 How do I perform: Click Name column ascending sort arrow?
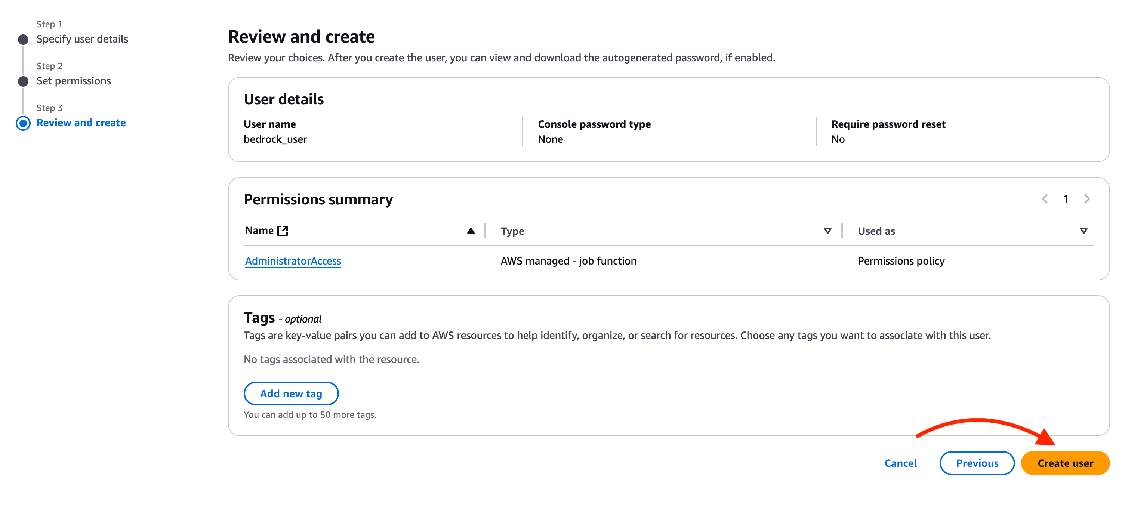[471, 231]
